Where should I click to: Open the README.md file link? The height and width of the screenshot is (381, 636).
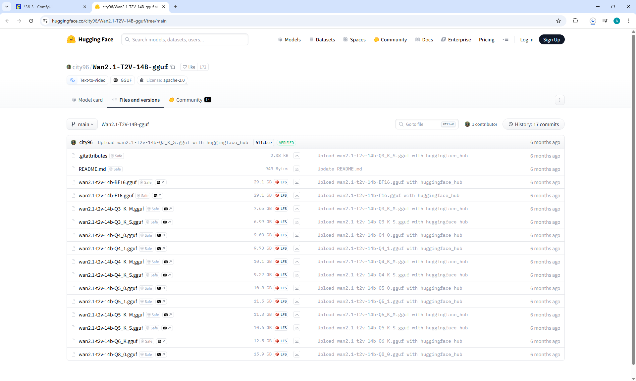point(92,169)
